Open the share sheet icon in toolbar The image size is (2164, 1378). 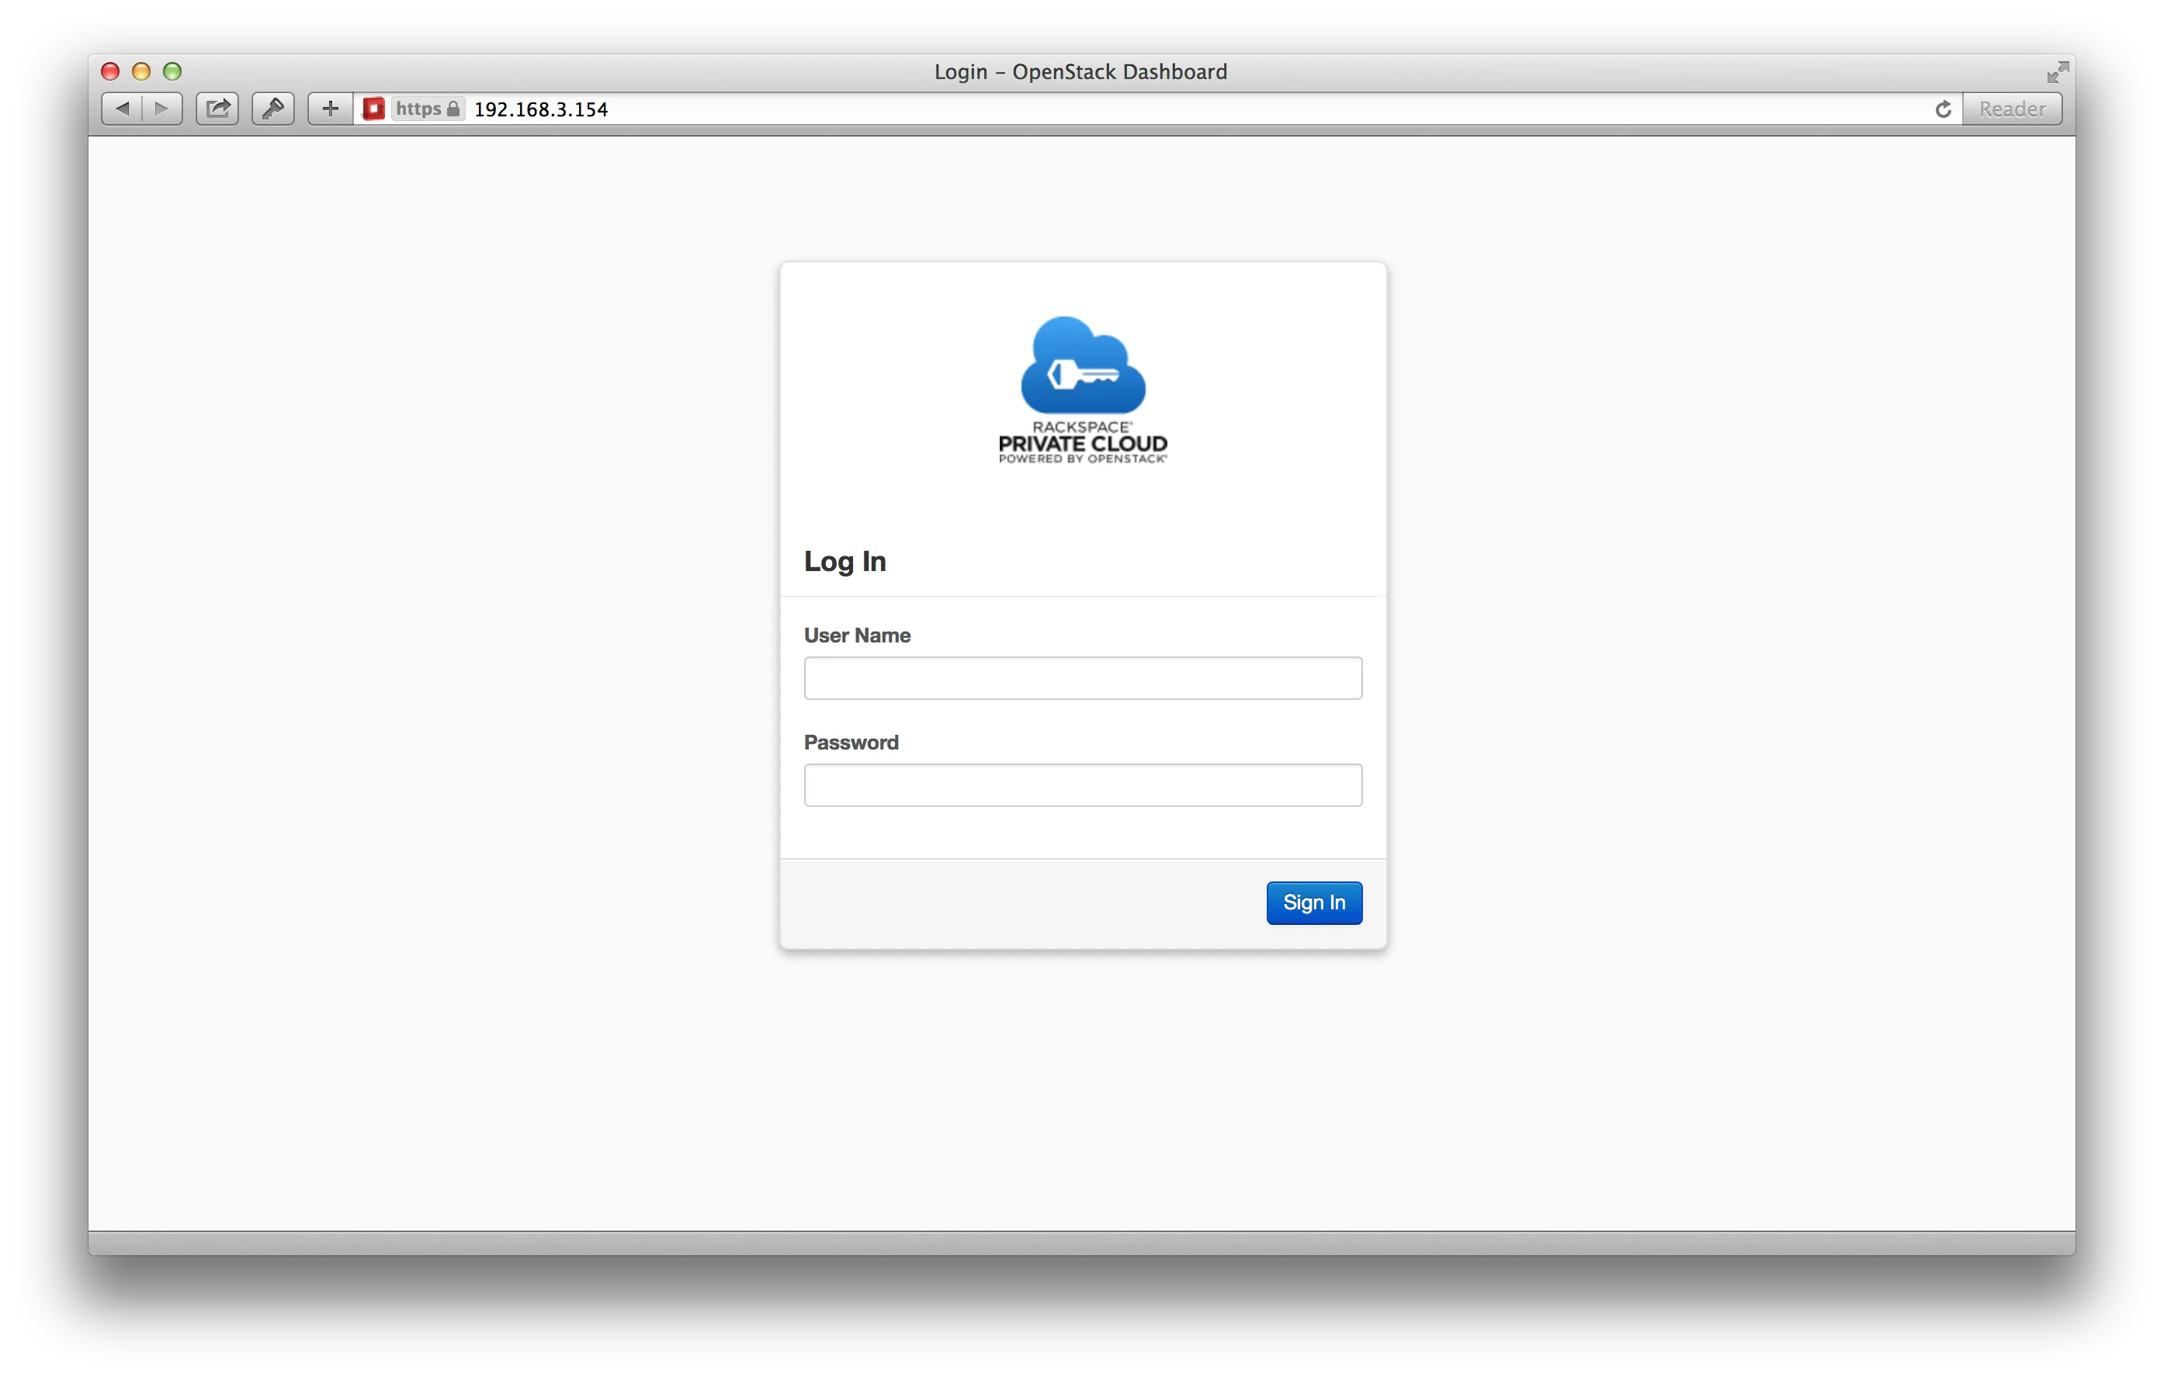tap(217, 109)
